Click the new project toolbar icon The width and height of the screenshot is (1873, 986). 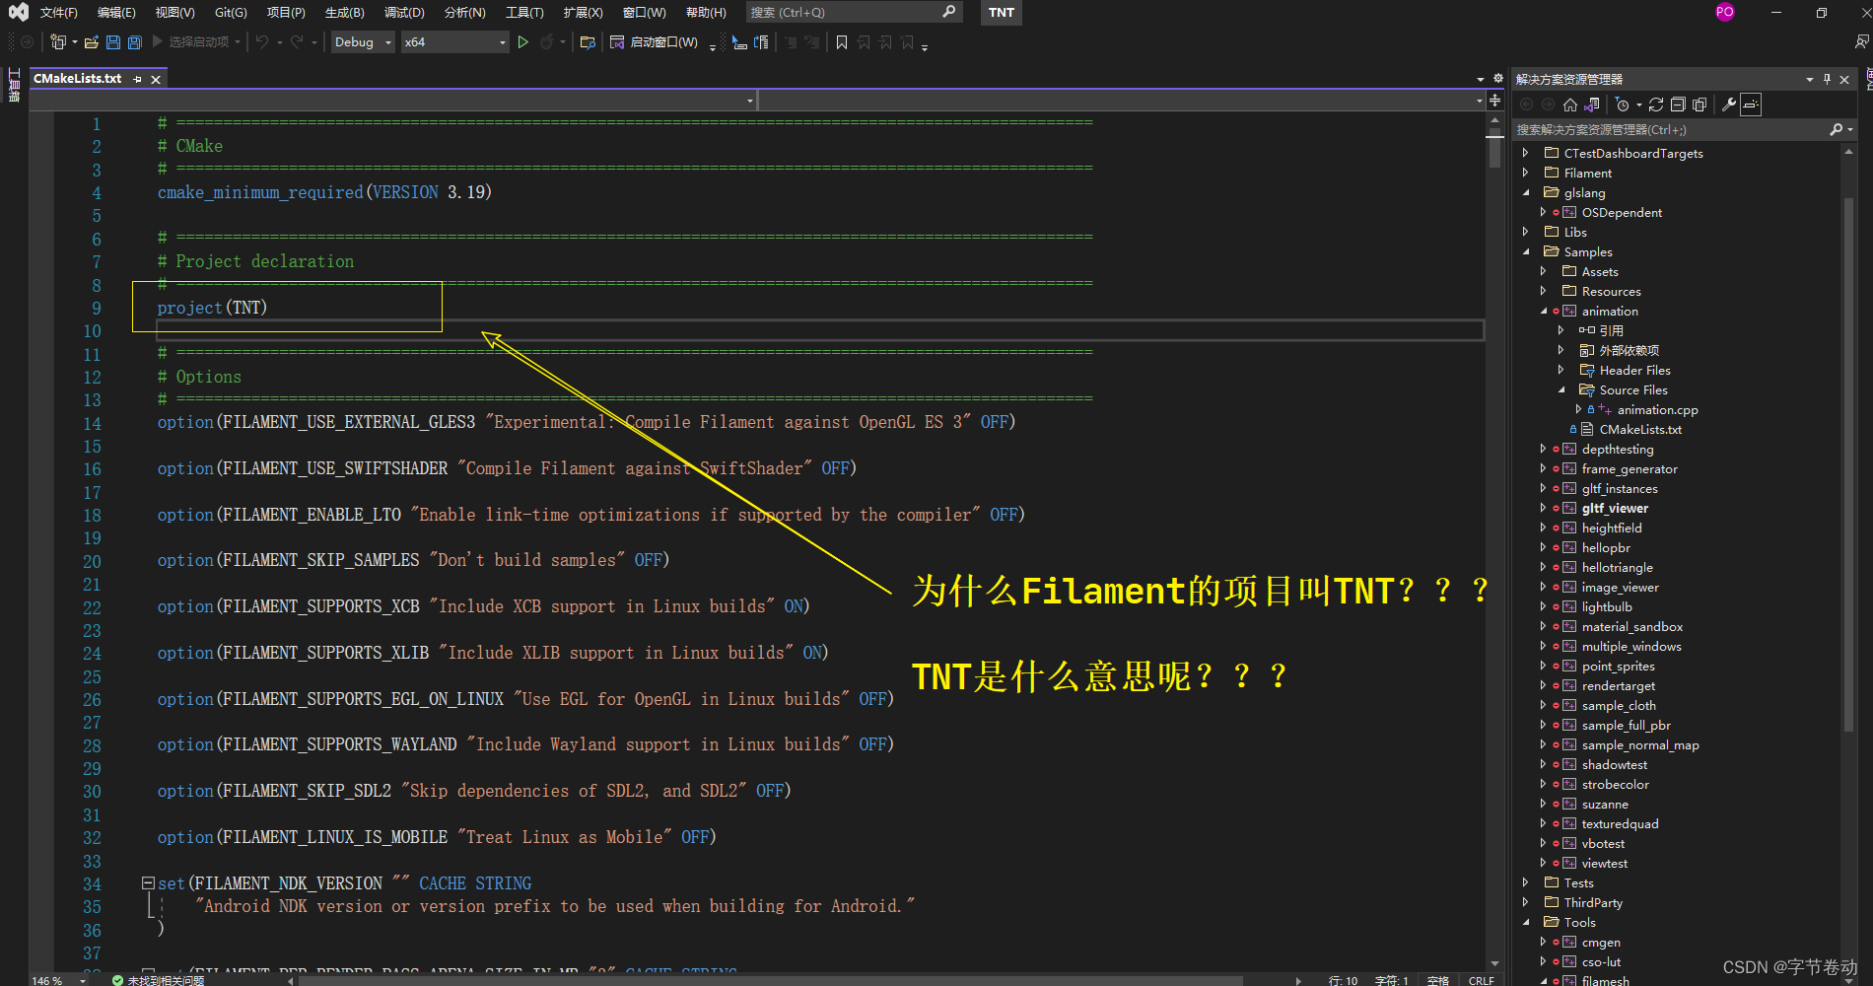click(58, 42)
